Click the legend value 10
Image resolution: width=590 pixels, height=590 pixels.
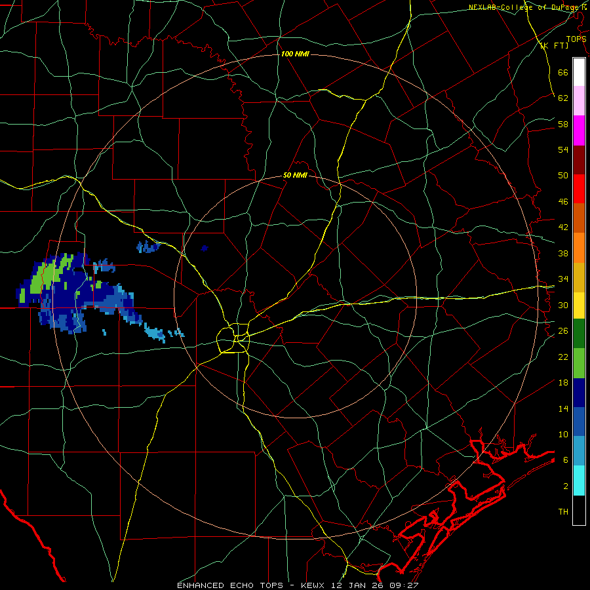pyautogui.click(x=563, y=434)
